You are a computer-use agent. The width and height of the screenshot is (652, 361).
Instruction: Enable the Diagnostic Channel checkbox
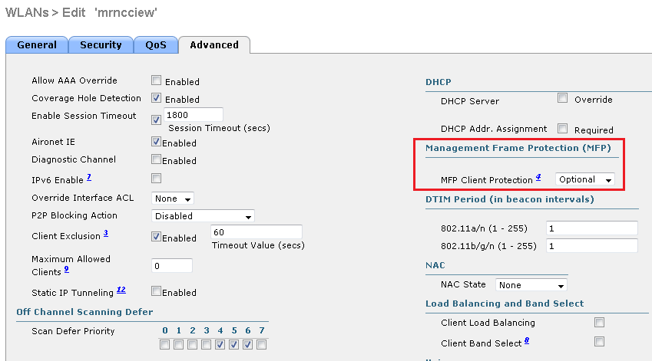pos(157,159)
